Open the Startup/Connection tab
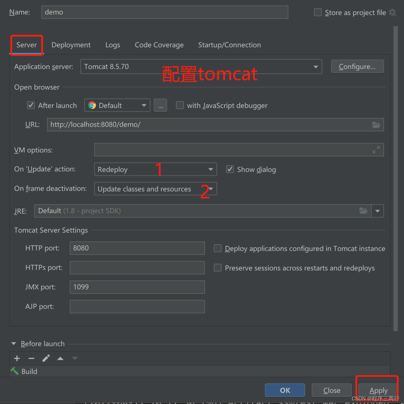The width and height of the screenshot is (404, 404). tap(229, 45)
